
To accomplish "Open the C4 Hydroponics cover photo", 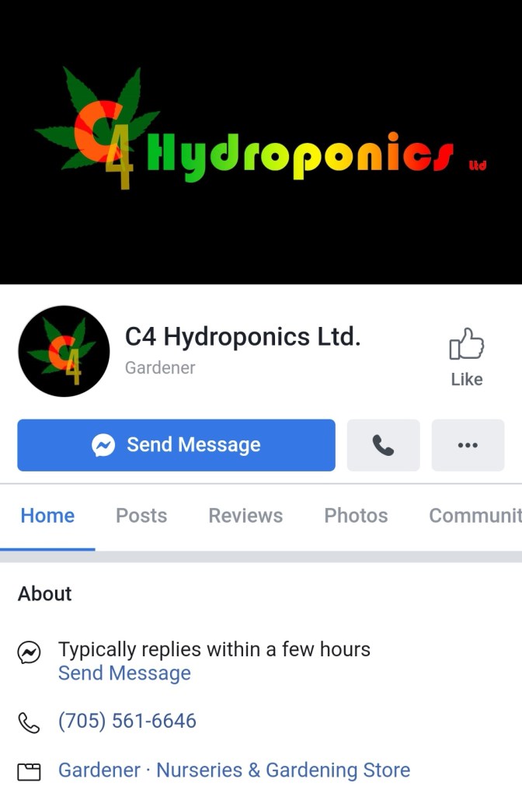I will (x=261, y=142).
